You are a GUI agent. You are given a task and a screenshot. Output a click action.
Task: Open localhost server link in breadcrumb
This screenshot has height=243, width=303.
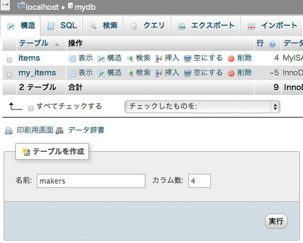point(42,7)
